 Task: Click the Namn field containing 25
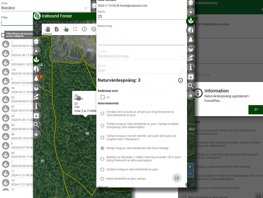coord(141,16)
